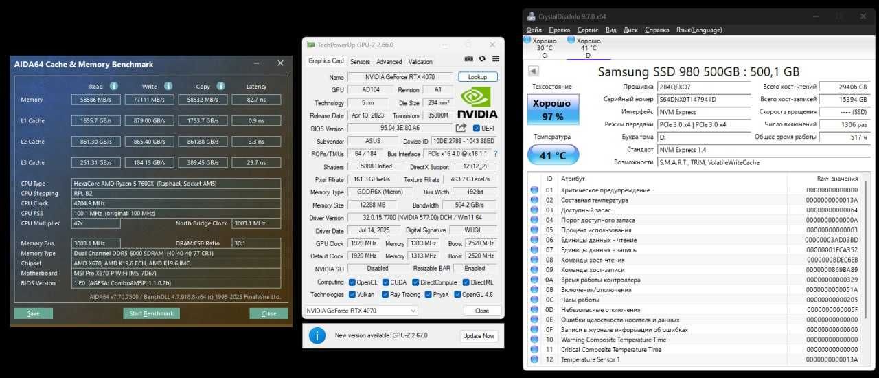Click the status orb for attribute 01

534,190
